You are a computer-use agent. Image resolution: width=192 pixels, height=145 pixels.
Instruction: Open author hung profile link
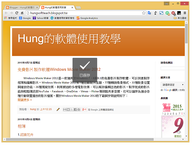pos(33,109)
